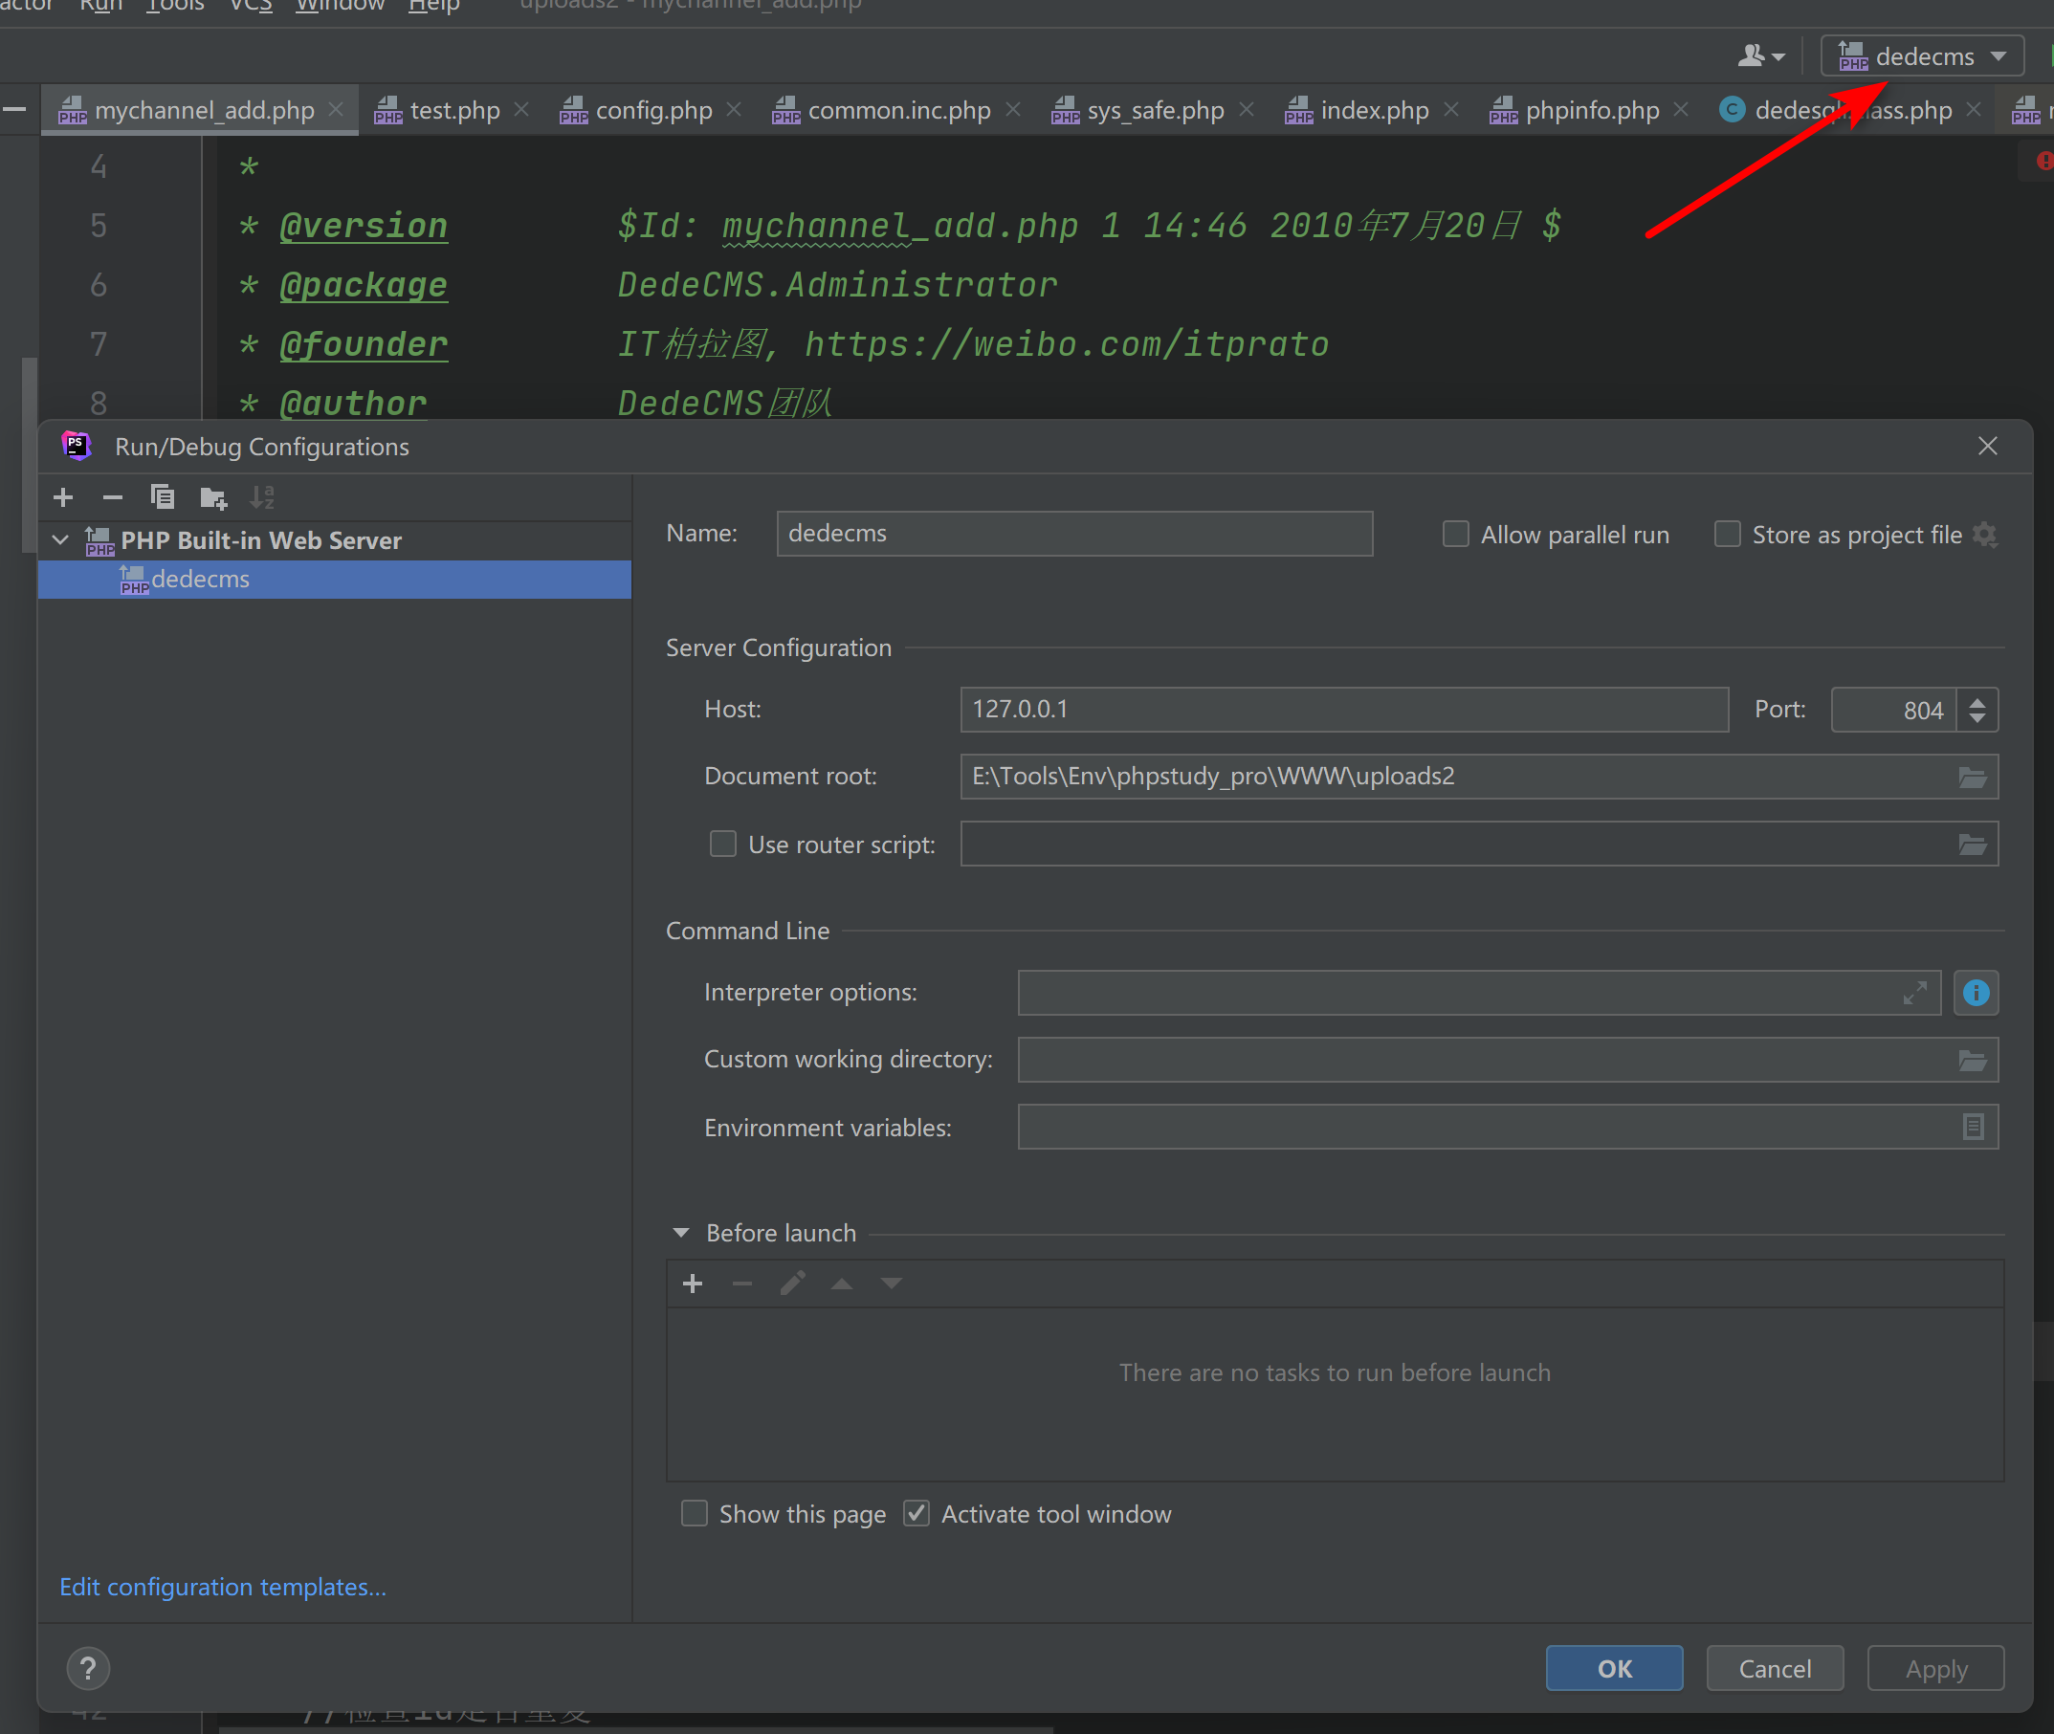2054x1734 pixels.
Task: Click the Edit configuration templates link
Action: coord(223,1587)
